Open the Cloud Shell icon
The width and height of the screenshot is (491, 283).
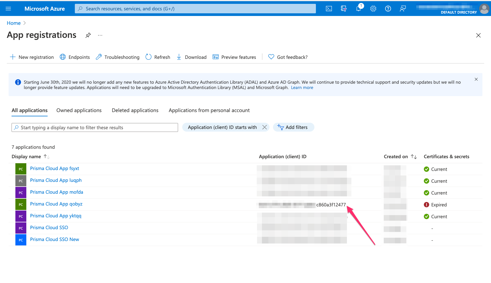tap(329, 9)
